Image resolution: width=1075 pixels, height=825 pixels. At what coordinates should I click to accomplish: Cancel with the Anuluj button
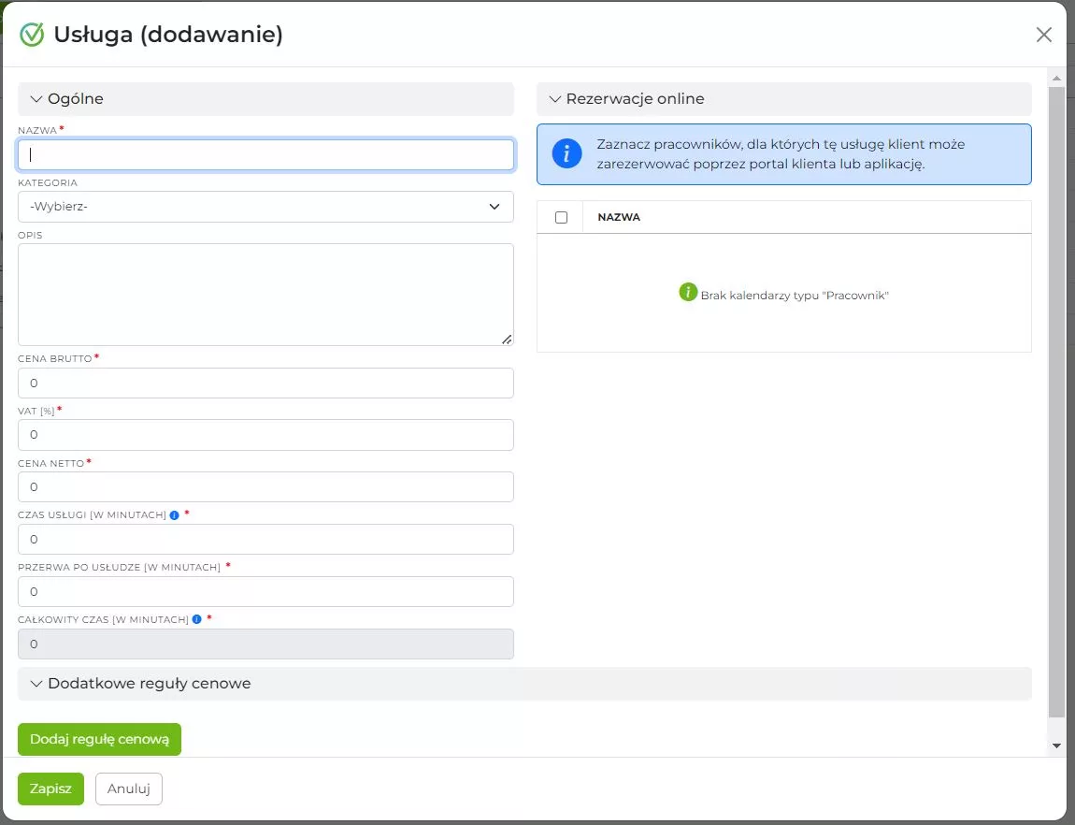(x=129, y=789)
